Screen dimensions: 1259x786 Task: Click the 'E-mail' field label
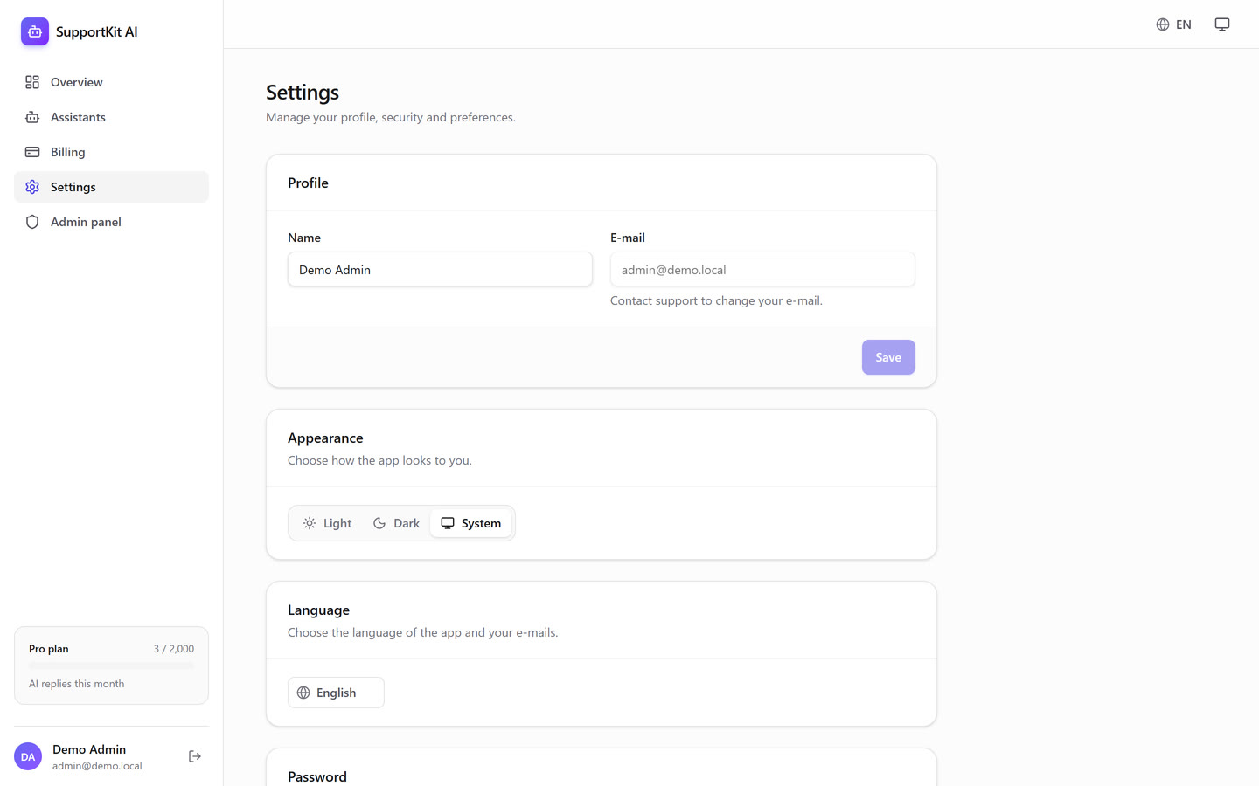click(628, 238)
